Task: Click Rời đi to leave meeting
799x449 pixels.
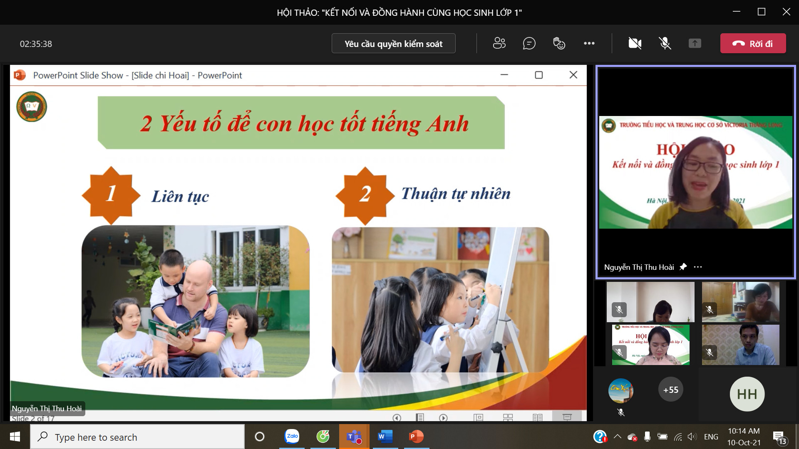Action: 753,43
